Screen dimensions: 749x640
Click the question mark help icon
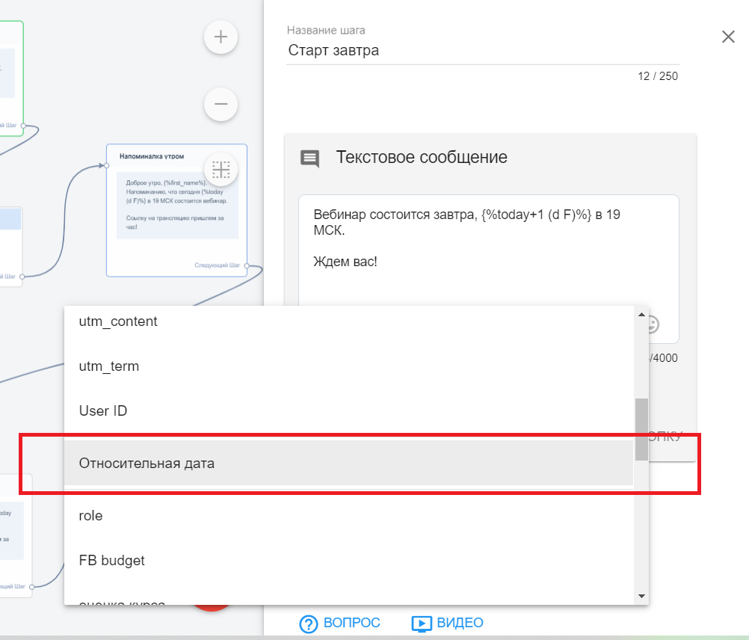tap(309, 624)
